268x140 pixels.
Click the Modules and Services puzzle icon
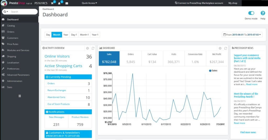coord(3,50)
